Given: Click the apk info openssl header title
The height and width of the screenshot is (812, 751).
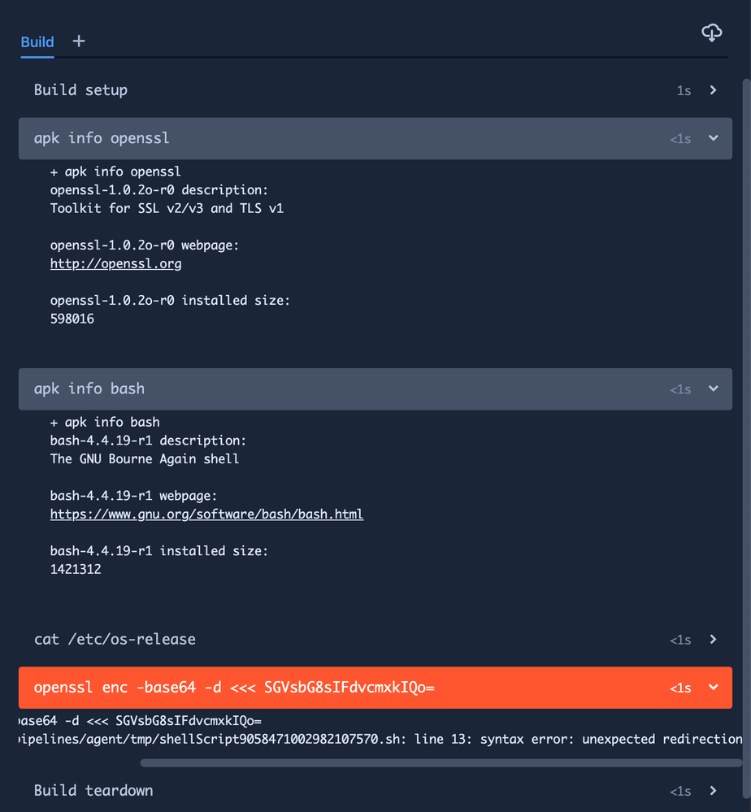Looking at the screenshot, I should [102, 138].
